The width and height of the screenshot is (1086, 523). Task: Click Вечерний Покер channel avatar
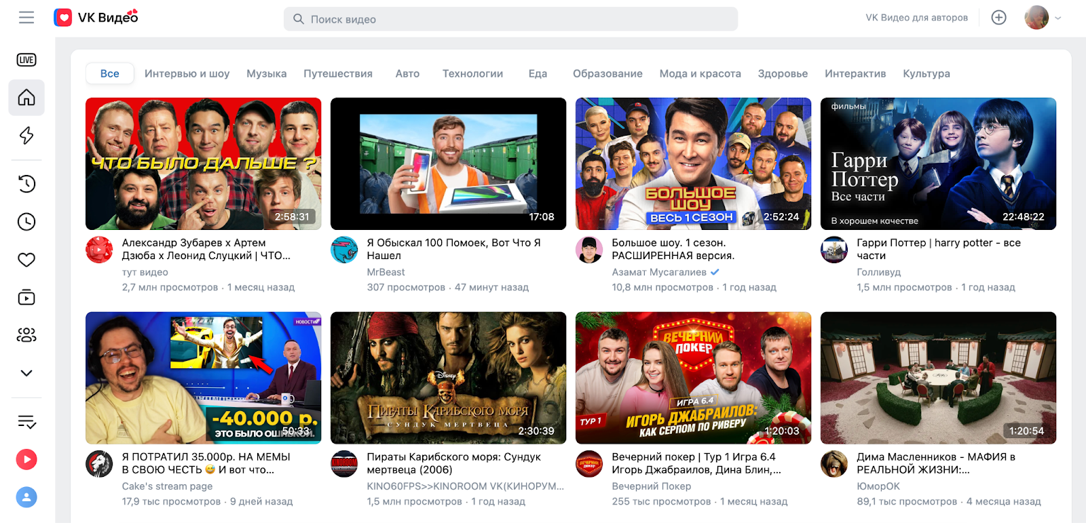(589, 464)
